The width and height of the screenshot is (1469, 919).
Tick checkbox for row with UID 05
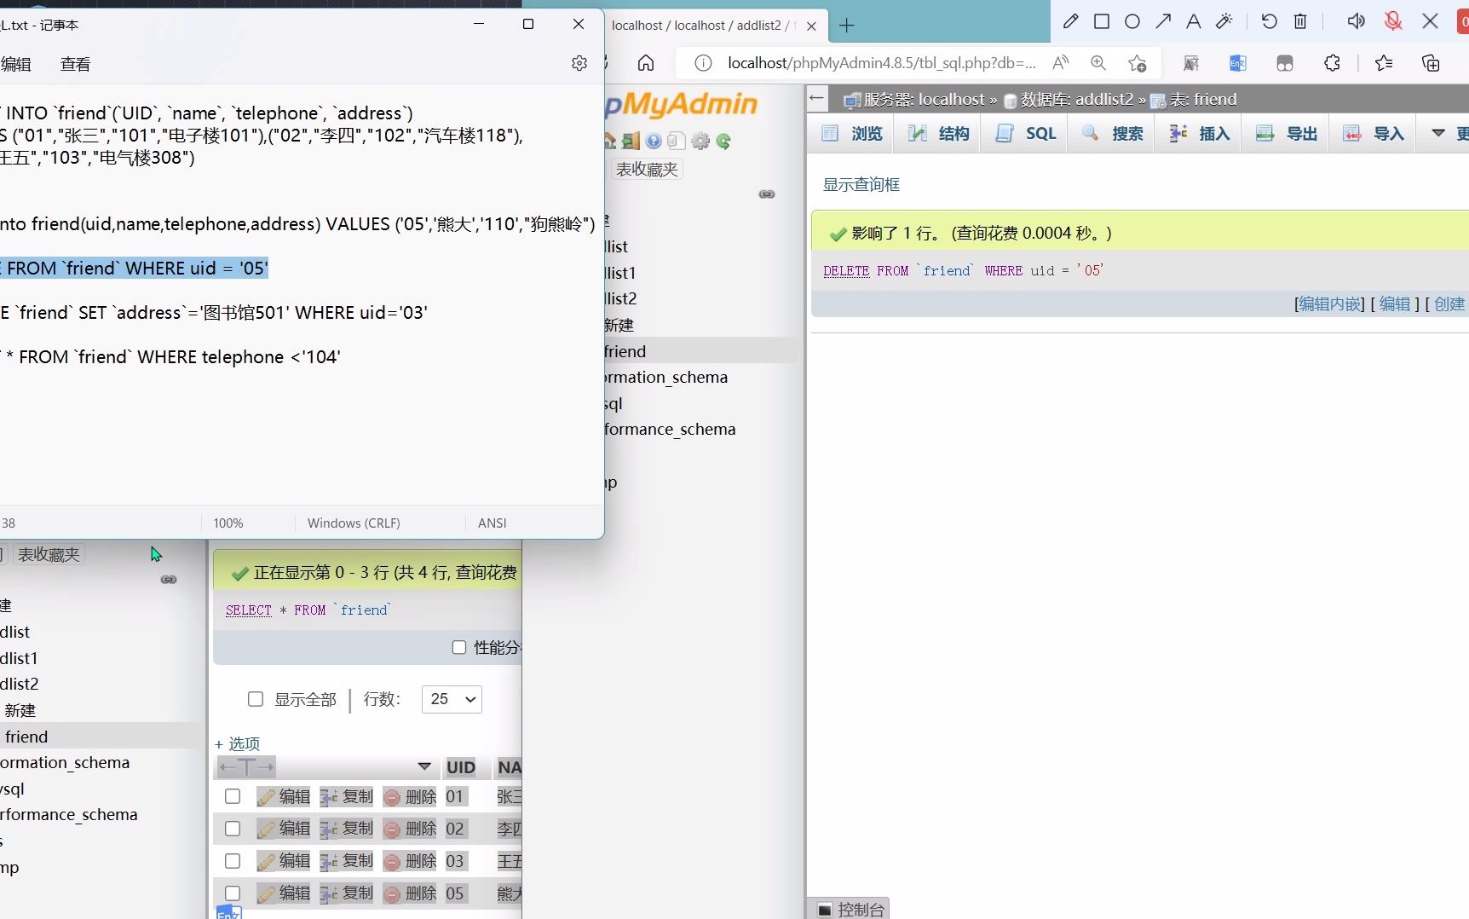(233, 893)
